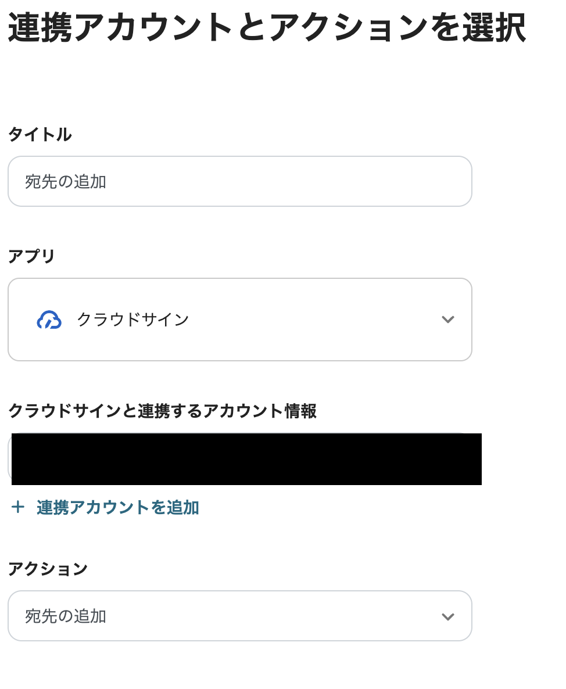Click the アプリ section label
Image resolution: width=566 pixels, height=689 pixels.
31,256
